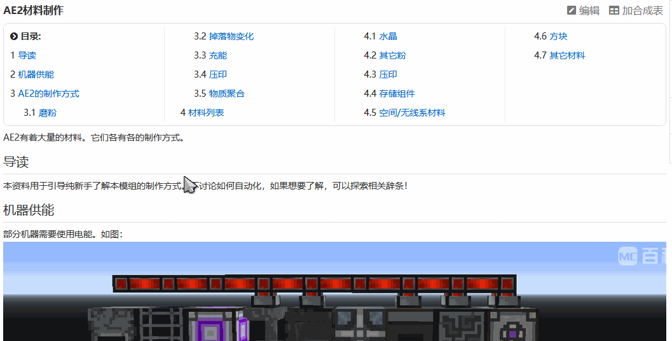Go to section 4.4 存储组件
The image size is (672, 341).
[x=397, y=94]
